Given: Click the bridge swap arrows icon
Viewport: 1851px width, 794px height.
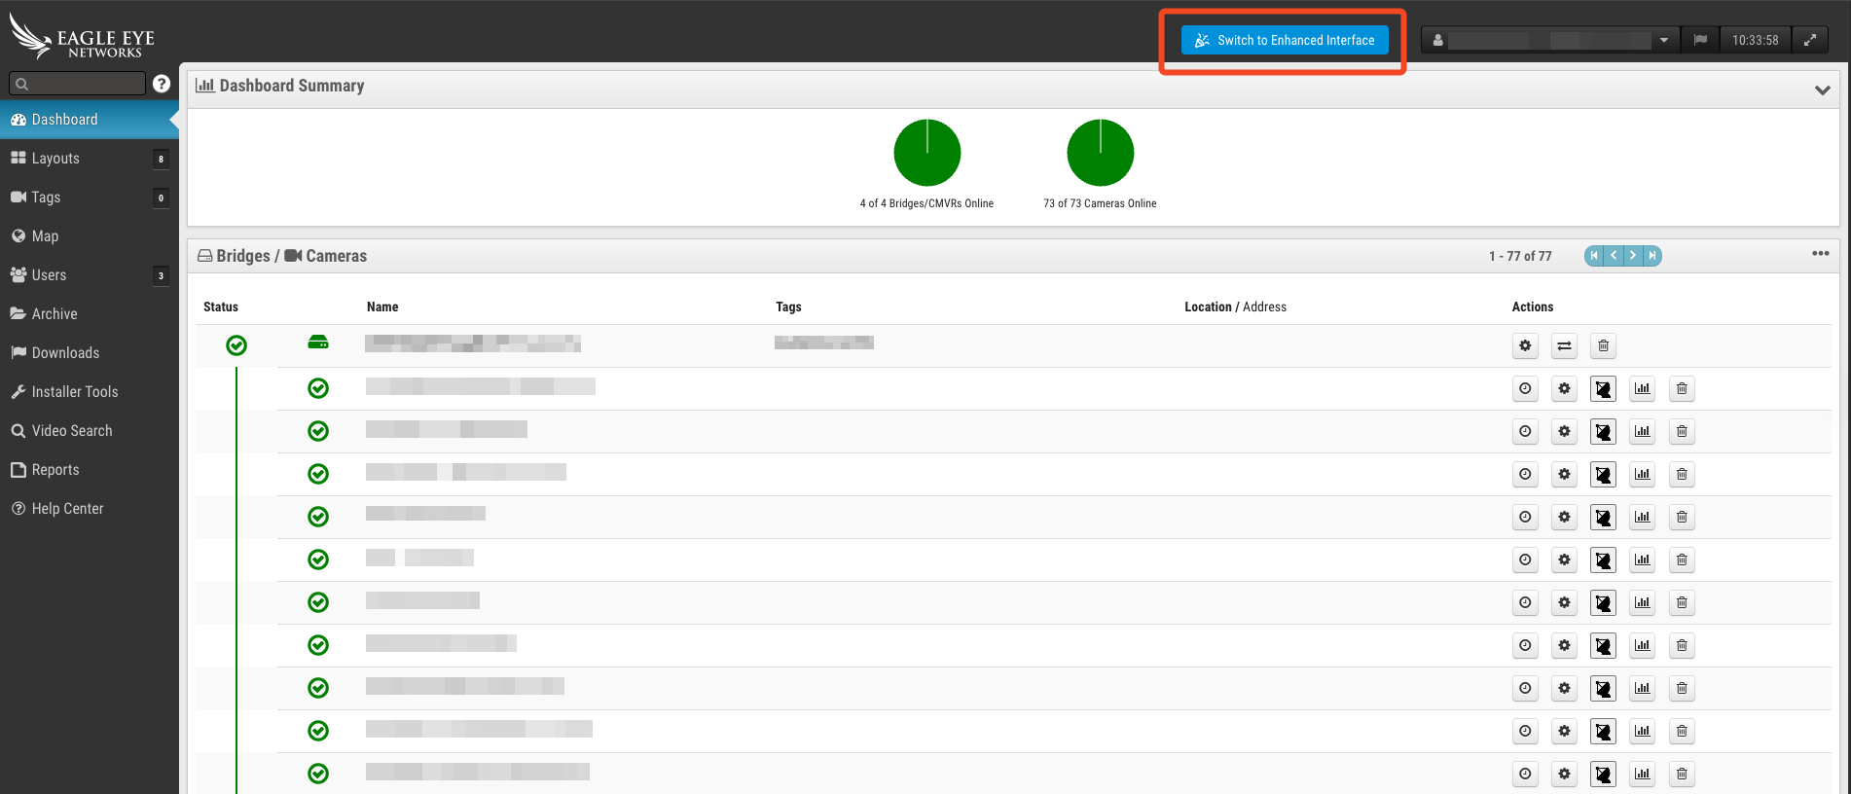Looking at the screenshot, I should (1564, 345).
